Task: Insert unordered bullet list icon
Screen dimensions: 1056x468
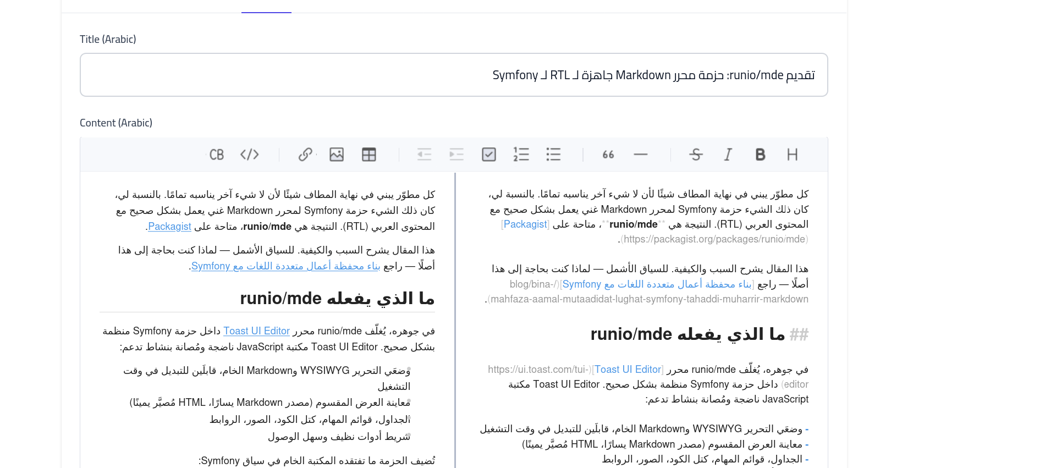Action: pos(553,155)
